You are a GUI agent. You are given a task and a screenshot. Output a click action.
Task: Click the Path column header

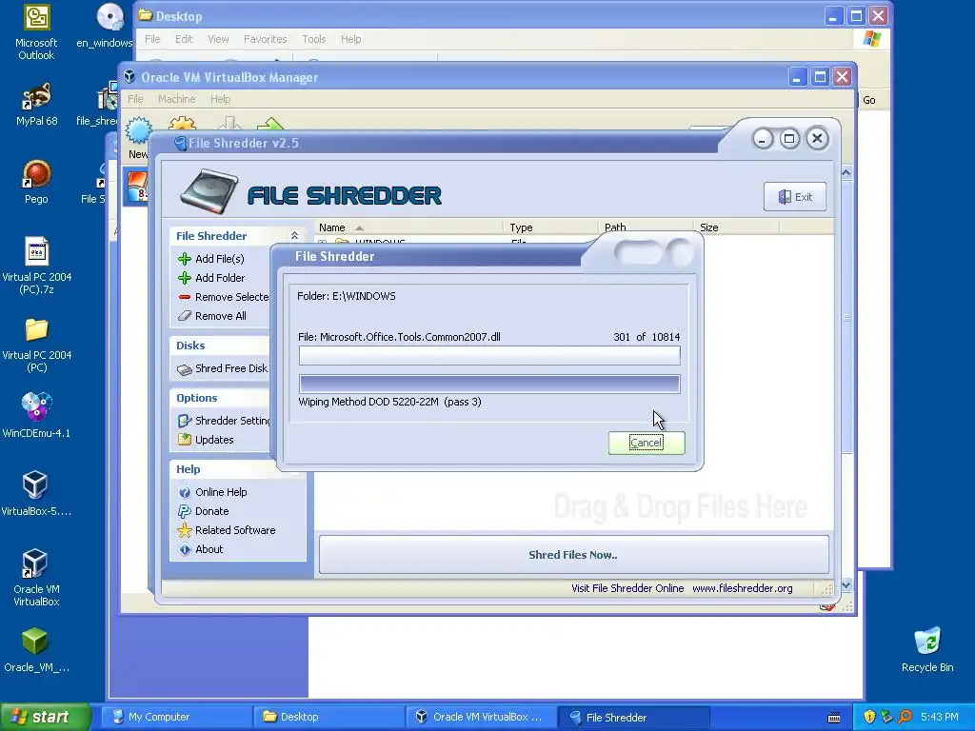pos(646,227)
